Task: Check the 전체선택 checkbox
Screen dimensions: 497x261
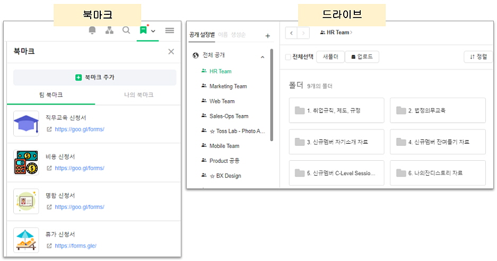Action: point(288,57)
